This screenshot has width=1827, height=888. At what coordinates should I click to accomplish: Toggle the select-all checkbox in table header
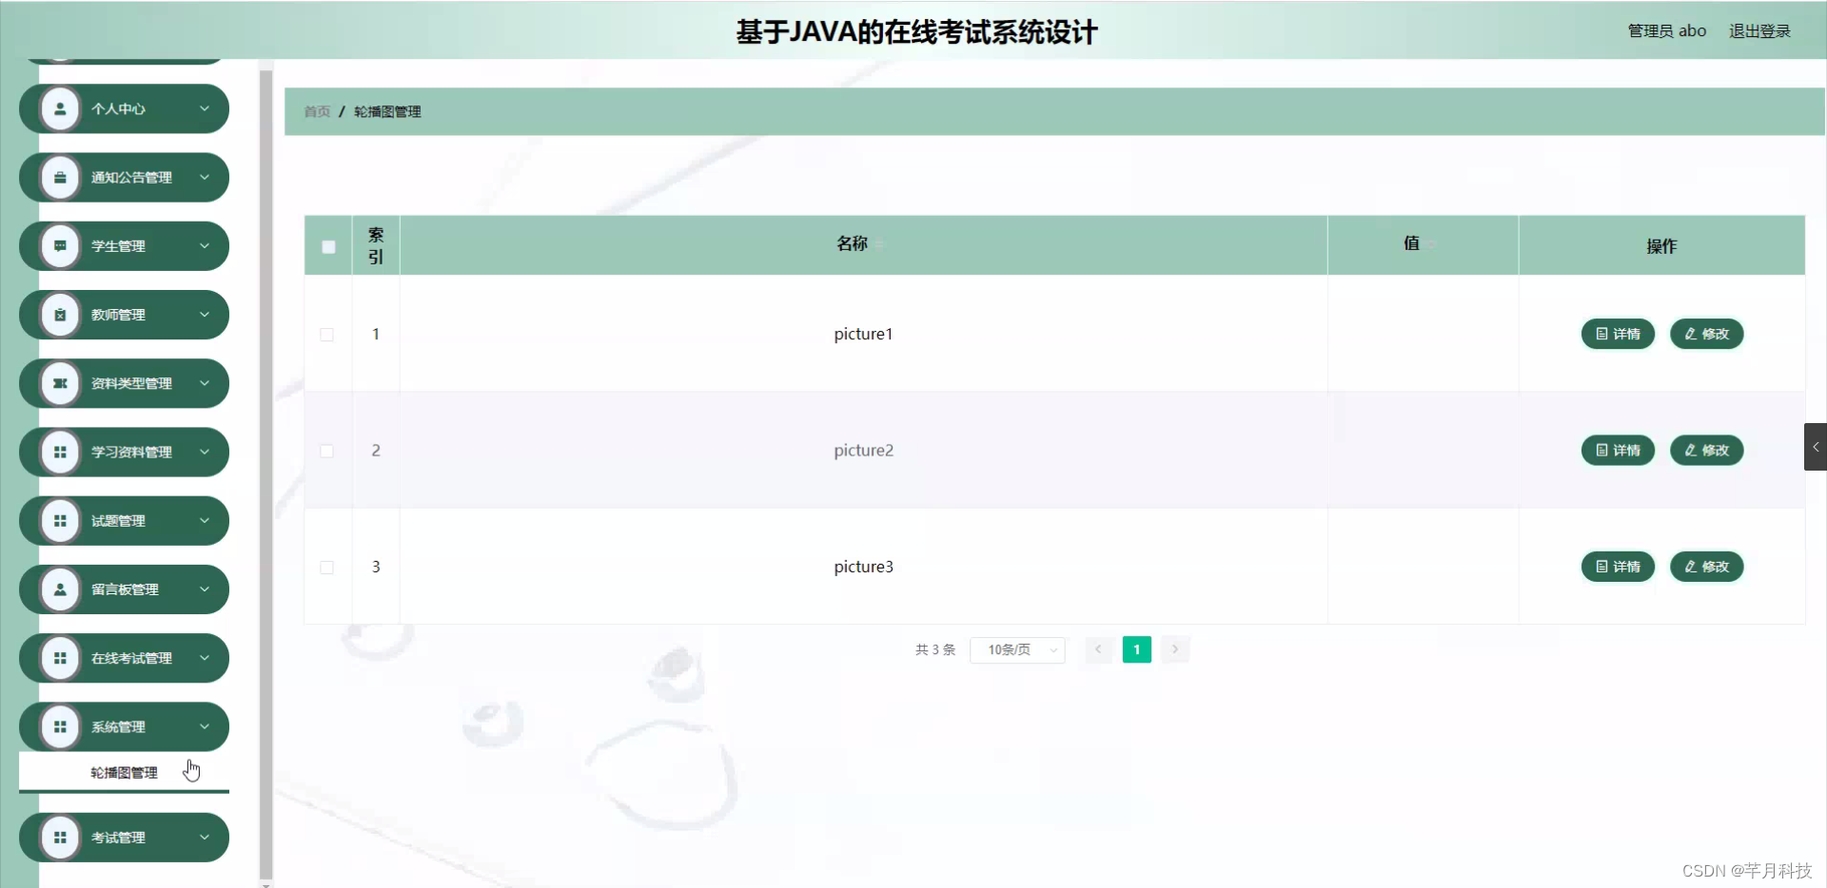coord(327,246)
